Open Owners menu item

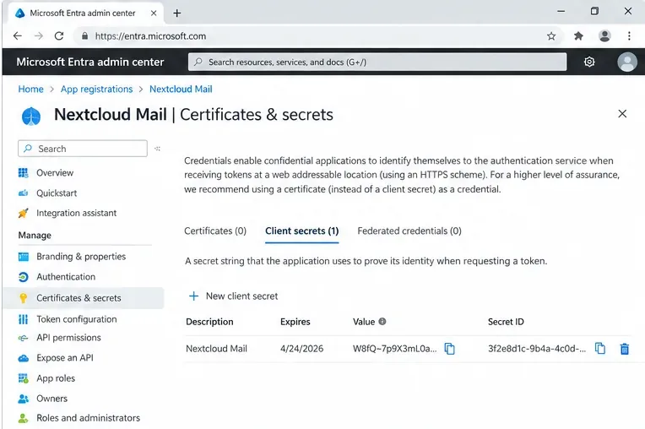[x=51, y=399]
